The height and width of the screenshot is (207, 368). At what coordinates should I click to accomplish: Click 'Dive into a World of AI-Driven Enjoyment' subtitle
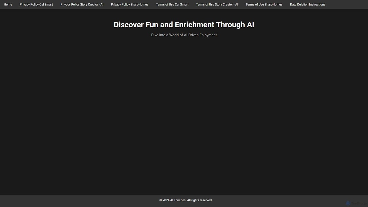pyautogui.click(x=184, y=35)
